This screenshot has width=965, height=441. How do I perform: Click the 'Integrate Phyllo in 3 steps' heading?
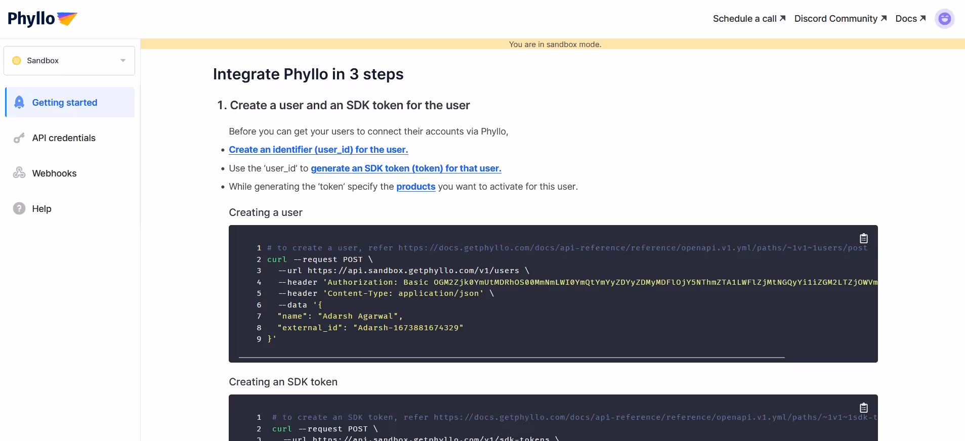click(308, 74)
